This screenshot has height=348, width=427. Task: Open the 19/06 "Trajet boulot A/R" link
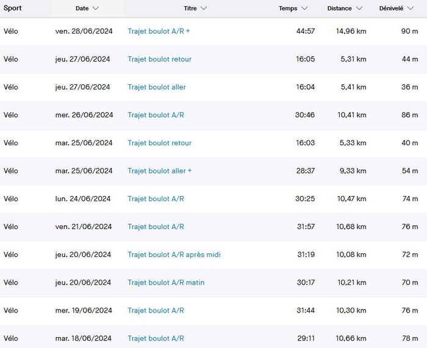point(156,310)
